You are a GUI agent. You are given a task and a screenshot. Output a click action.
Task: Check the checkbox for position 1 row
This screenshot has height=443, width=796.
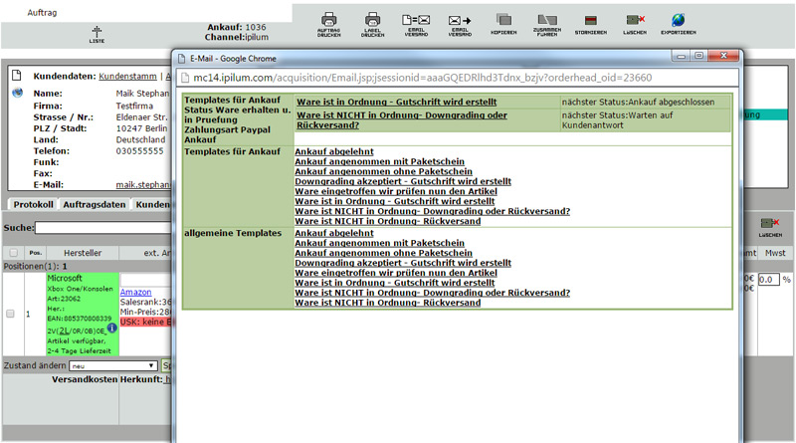pyautogui.click(x=10, y=314)
